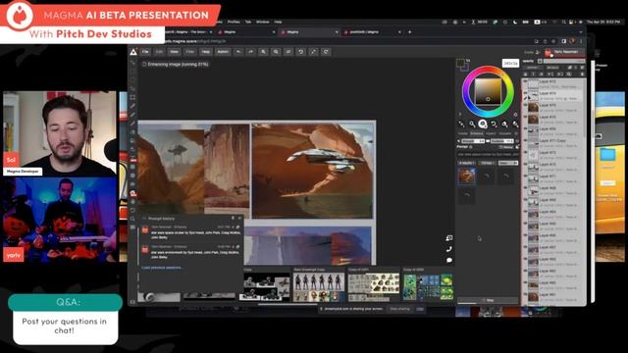Screen dimensions: 628x353
Task: Switch to the Enhance AI tab
Action: click(477, 133)
